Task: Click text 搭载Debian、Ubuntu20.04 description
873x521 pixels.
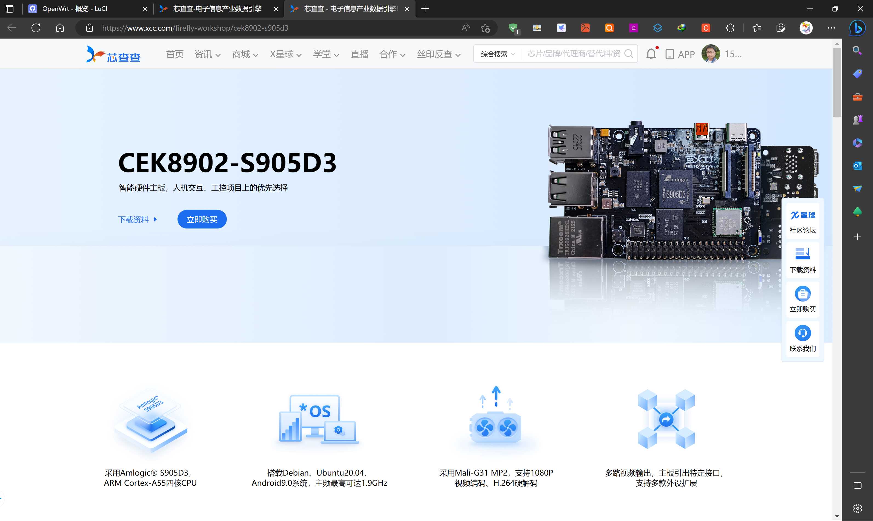Action: 319,478
